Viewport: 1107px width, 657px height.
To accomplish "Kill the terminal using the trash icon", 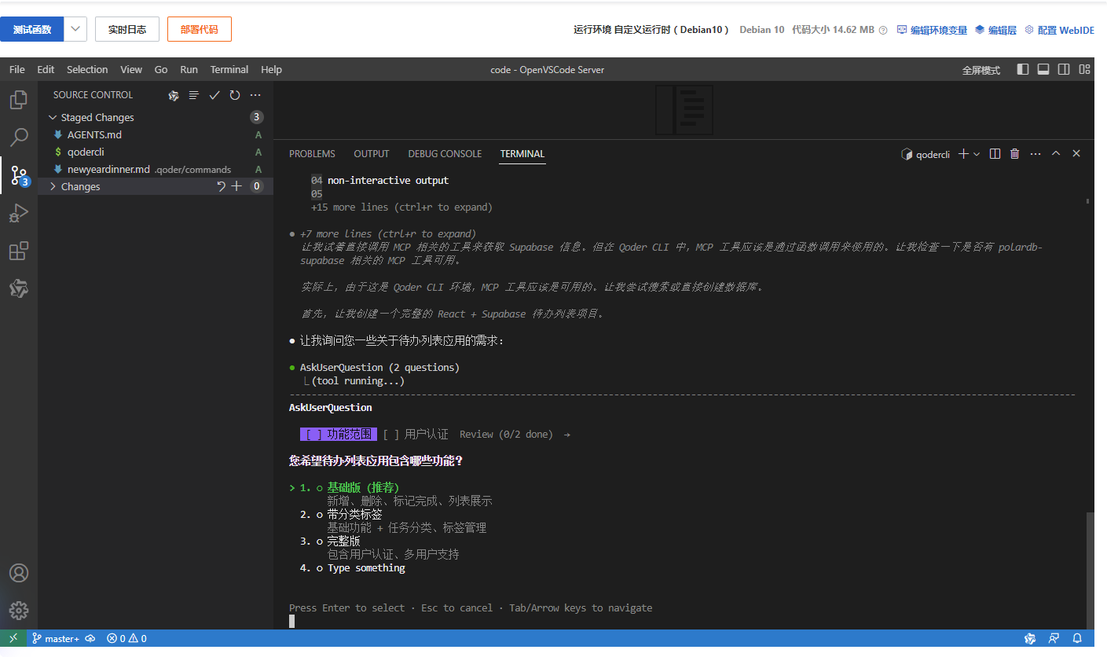I will point(1014,153).
